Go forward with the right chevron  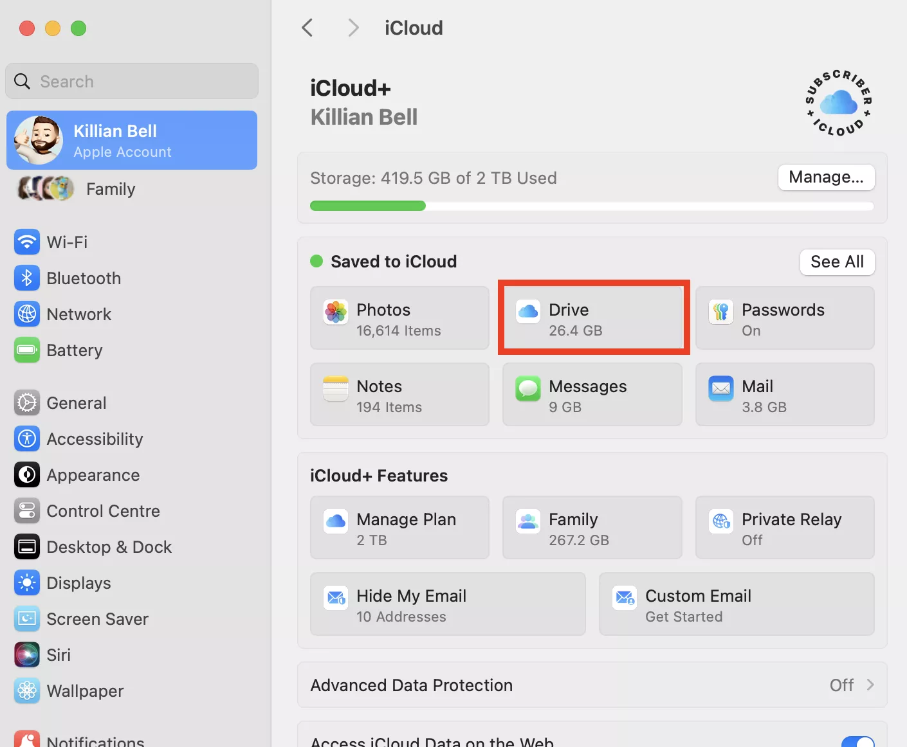point(353,28)
